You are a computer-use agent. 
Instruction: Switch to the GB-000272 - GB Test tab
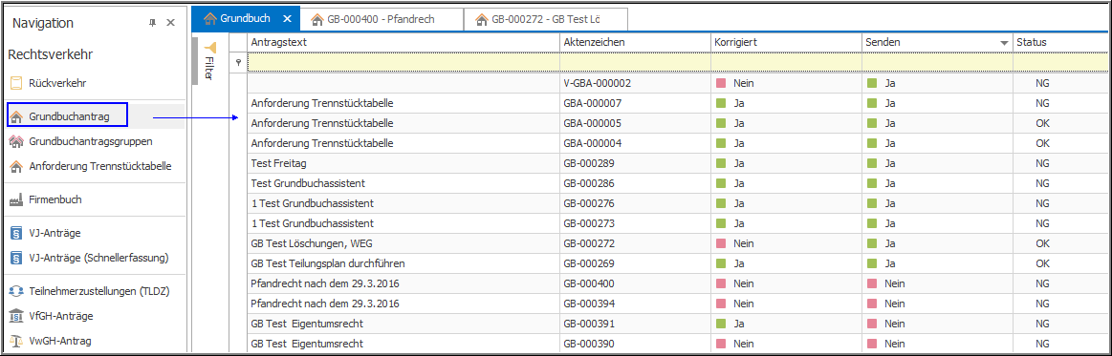546,19
